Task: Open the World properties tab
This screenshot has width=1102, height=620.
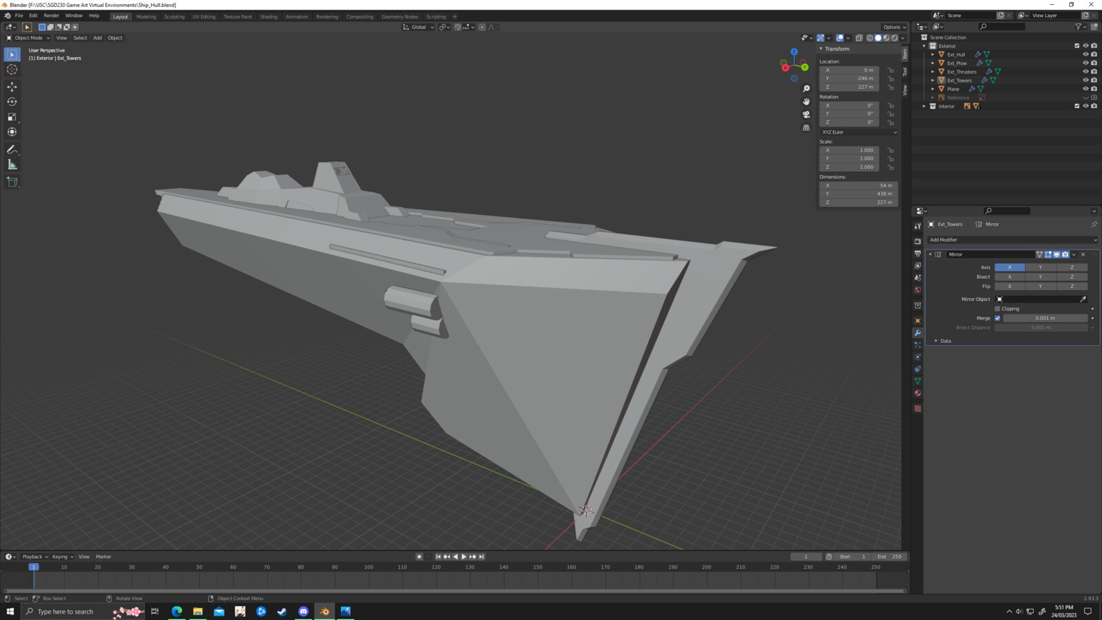Action: [917, 290]
